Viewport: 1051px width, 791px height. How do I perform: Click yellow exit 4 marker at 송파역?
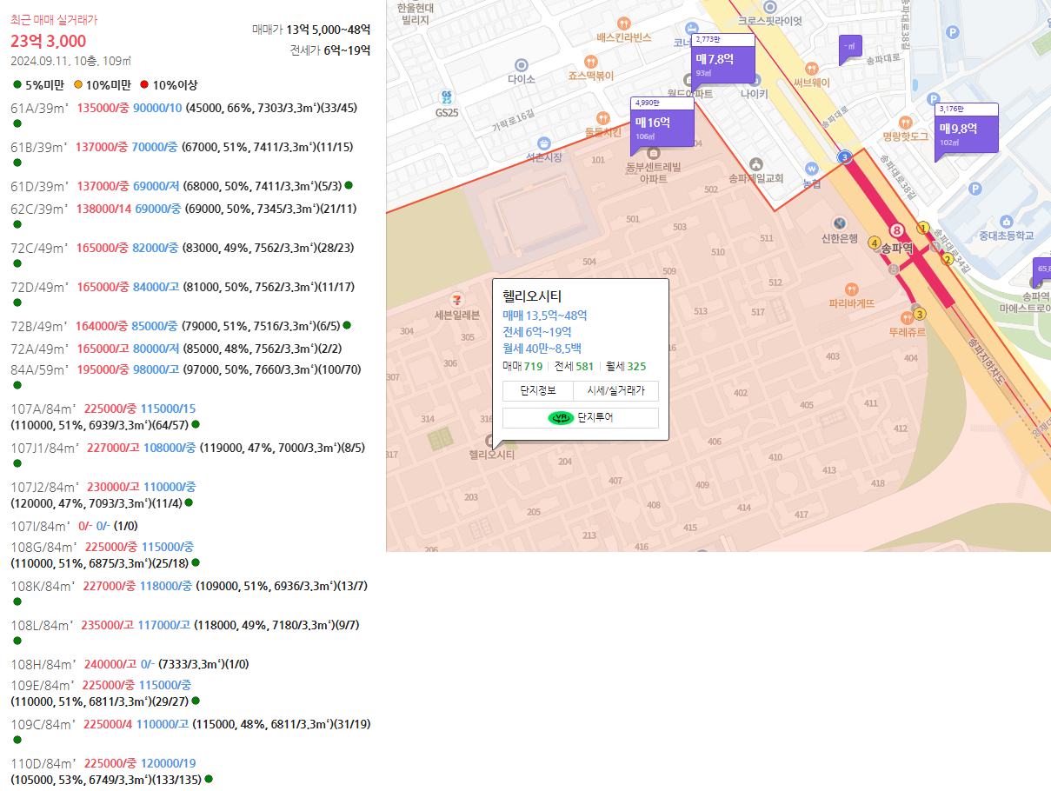click(875, 243)
